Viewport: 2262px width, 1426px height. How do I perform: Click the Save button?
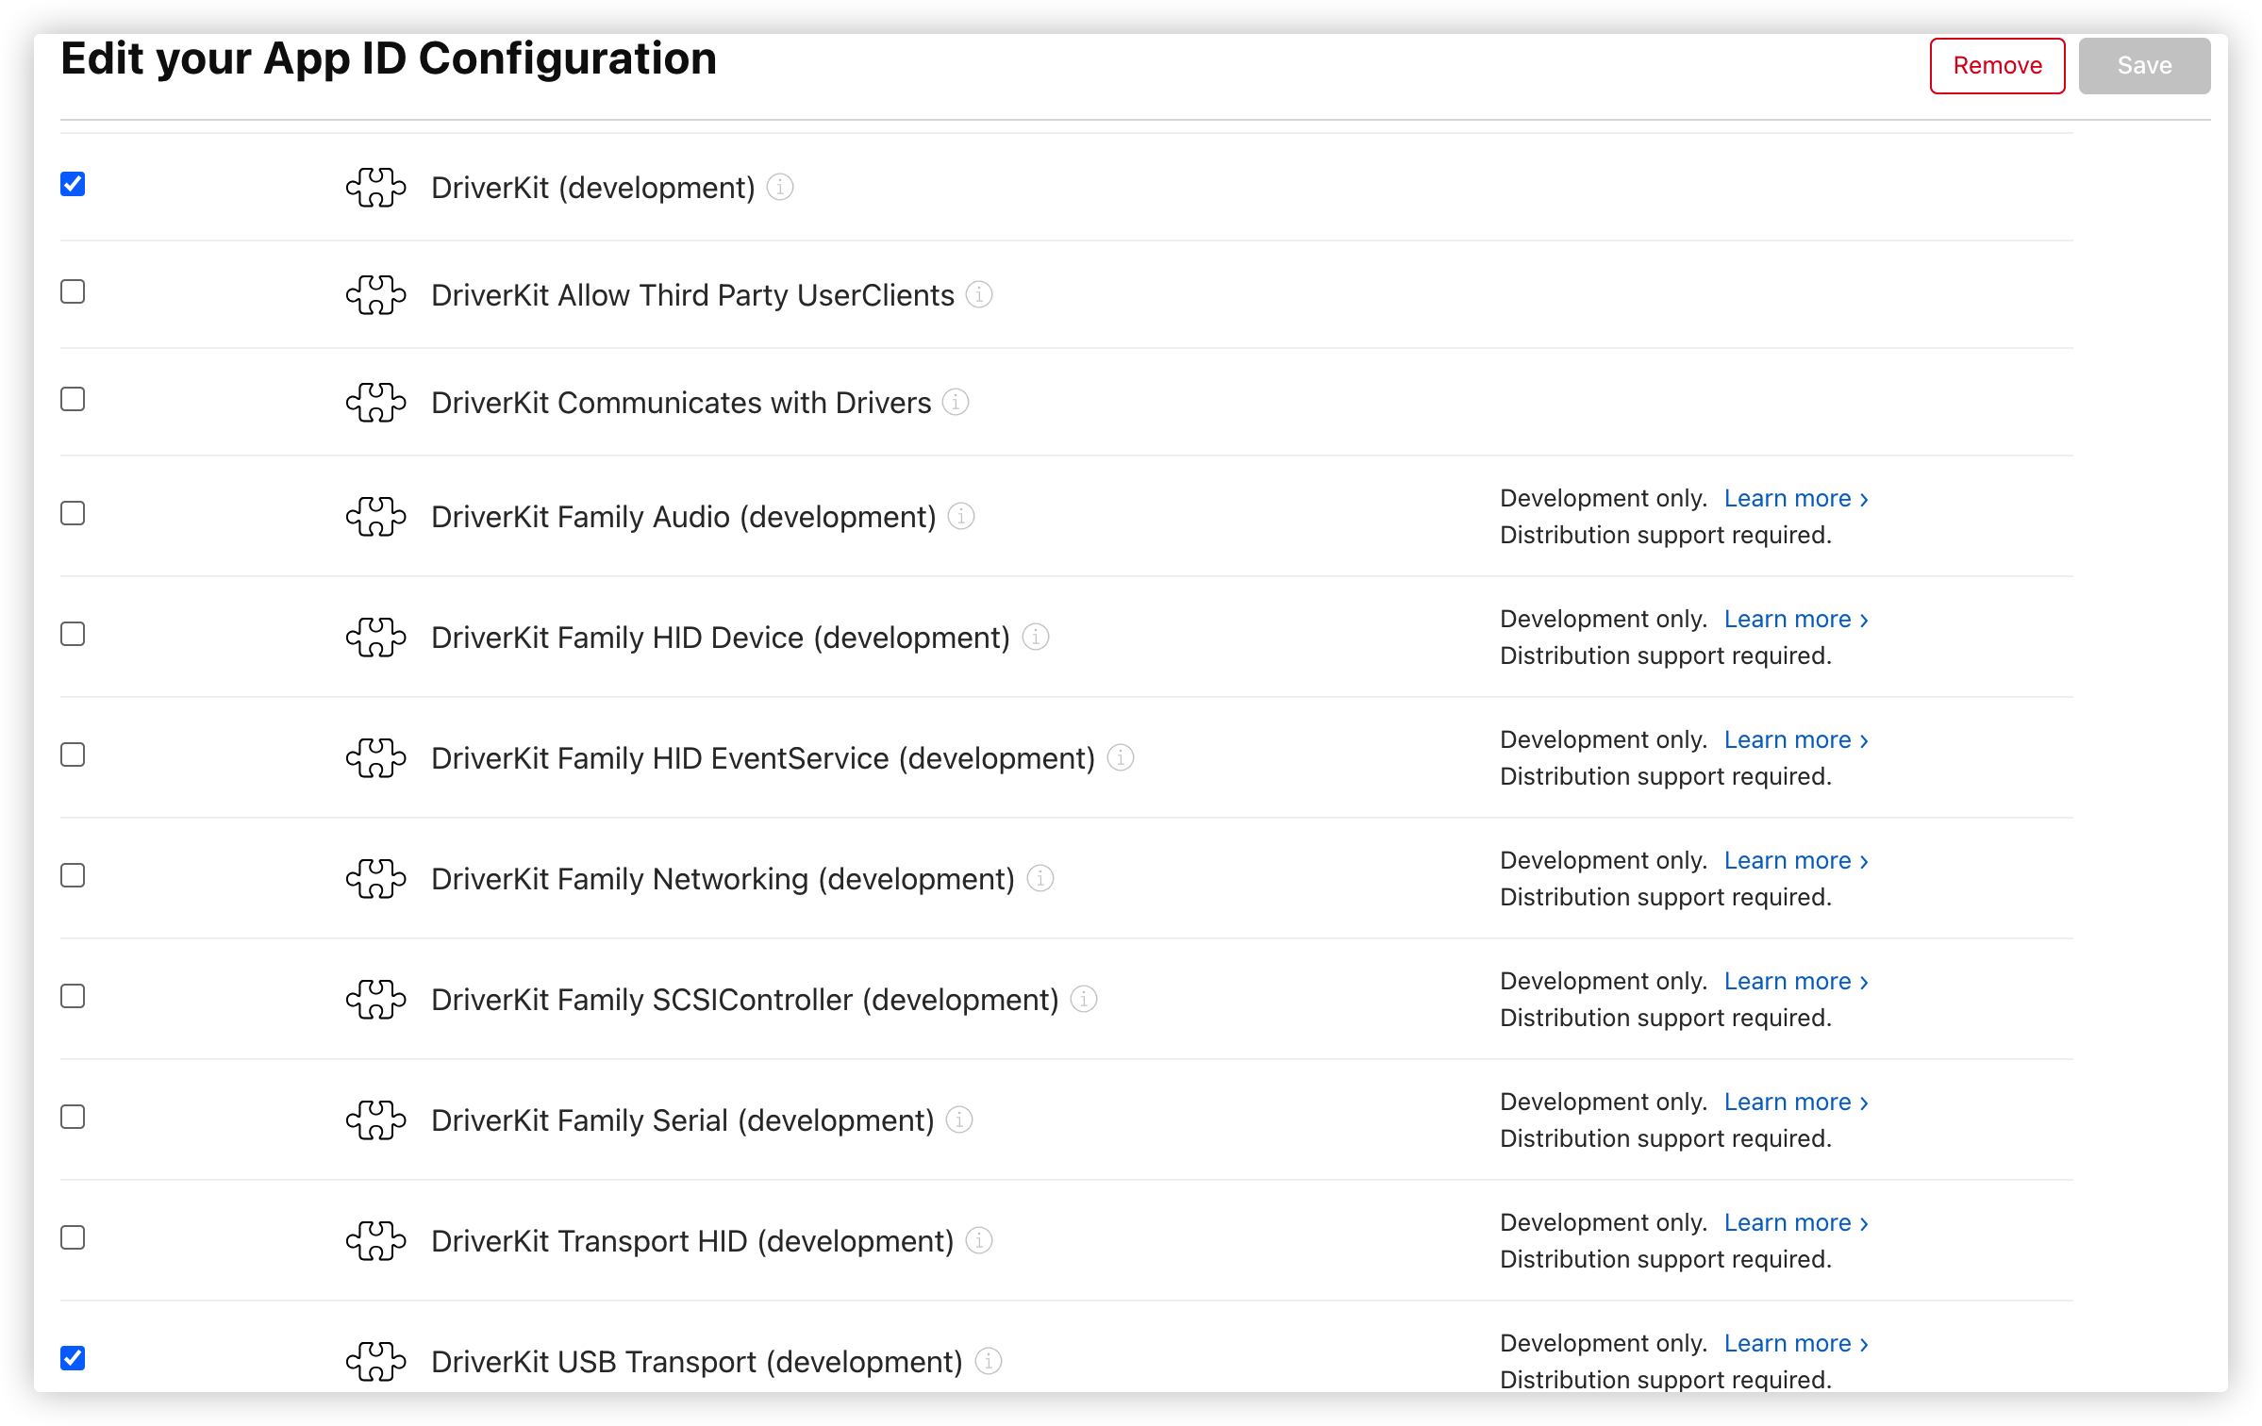(2144, 65)
